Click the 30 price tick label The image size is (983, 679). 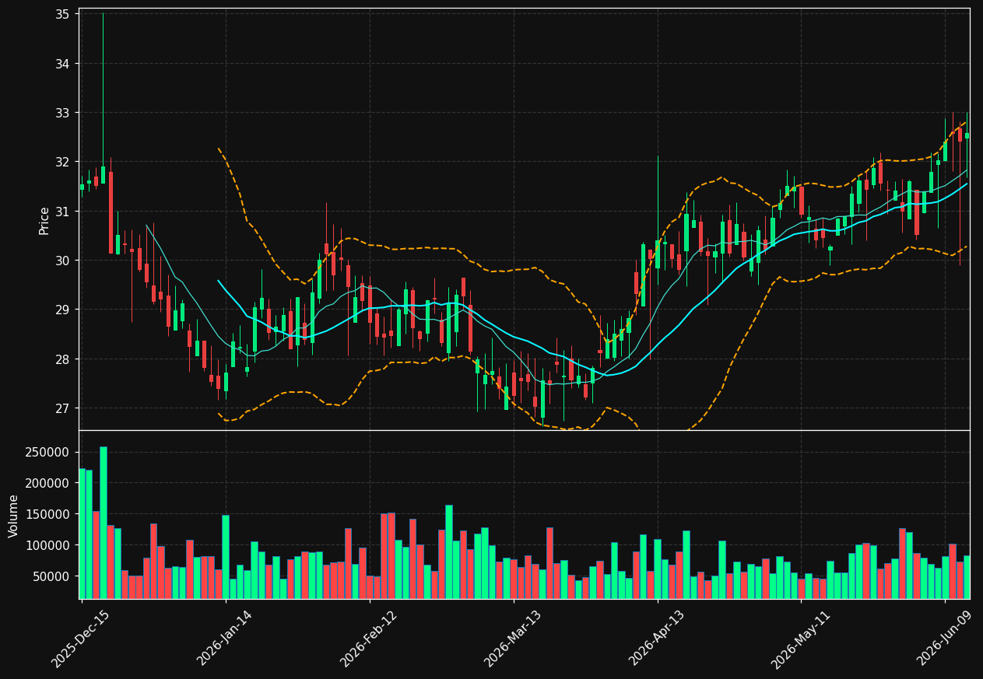[62, 261]
